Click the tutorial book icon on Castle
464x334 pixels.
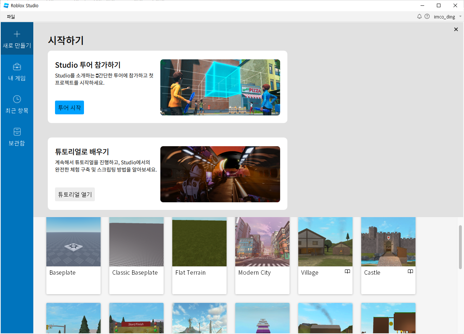coord(410,271)
